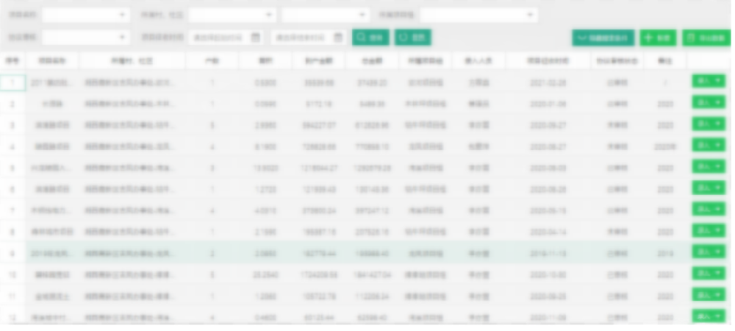Open the green action dropdown for row 6

point(709,188)
